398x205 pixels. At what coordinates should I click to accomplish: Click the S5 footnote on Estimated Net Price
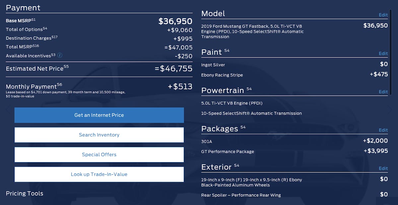point(66,67)
